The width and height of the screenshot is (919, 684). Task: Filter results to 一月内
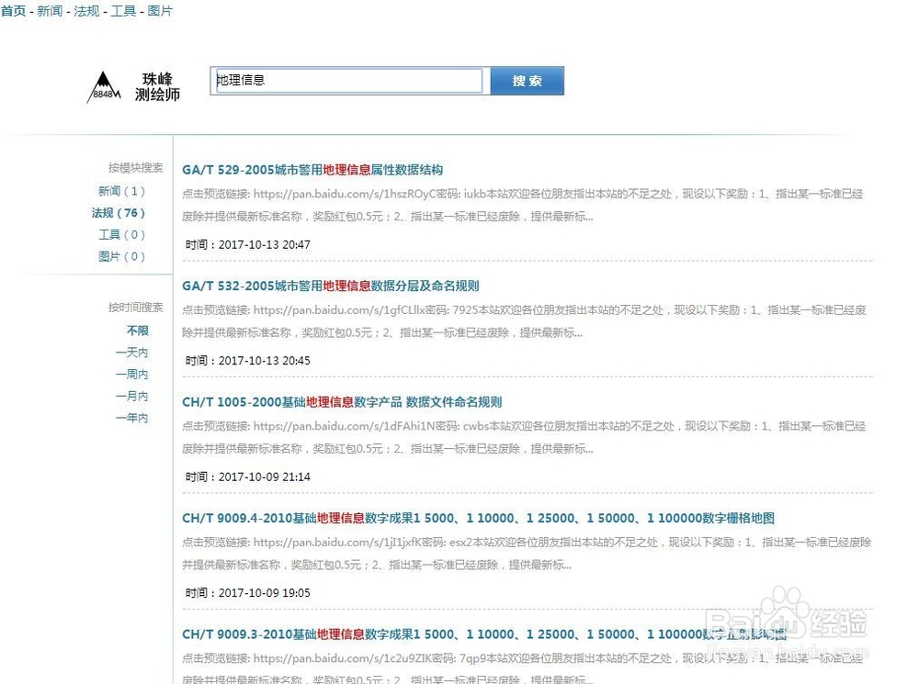click(131, 396)
